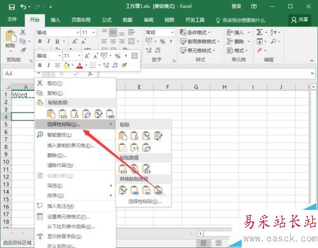This screenshot has height=248, width=318.
Task: Switch to the Formulas tab
Action: point(107,20)
